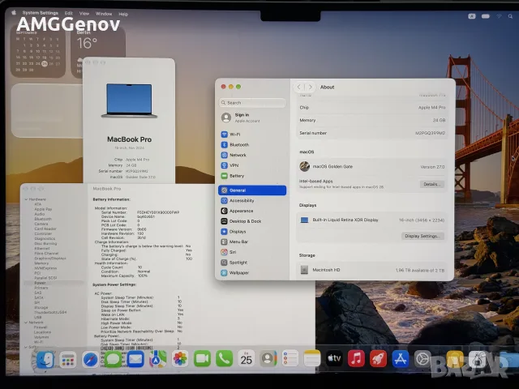The image size is (519, 389).
Task: Open Calendar showing 25 in the Dock
Action: click(x=247, y=358)
